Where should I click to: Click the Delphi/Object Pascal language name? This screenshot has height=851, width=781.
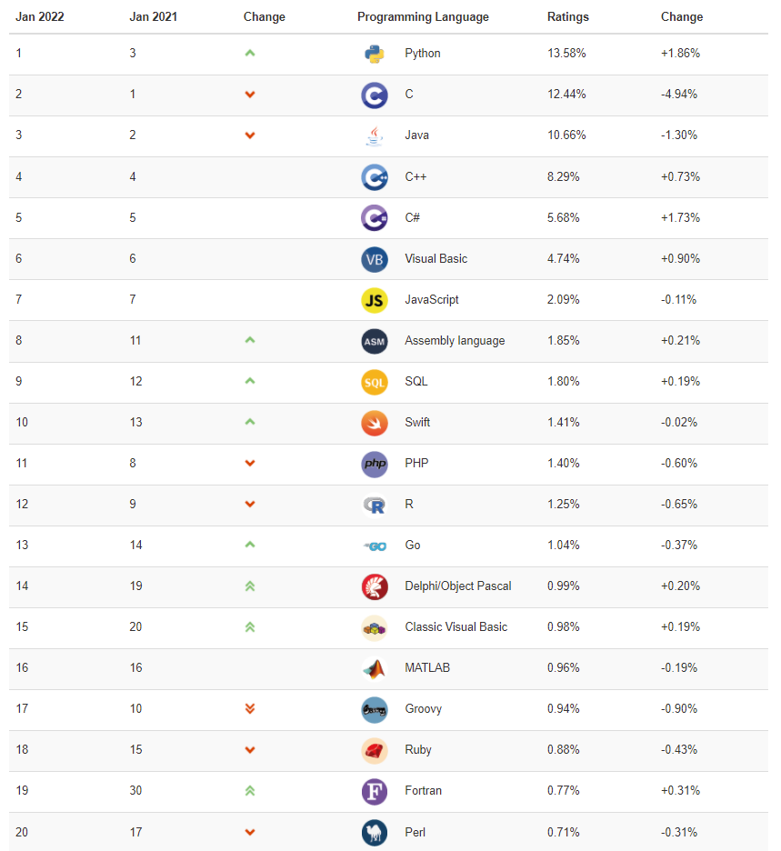coord(458,586)
